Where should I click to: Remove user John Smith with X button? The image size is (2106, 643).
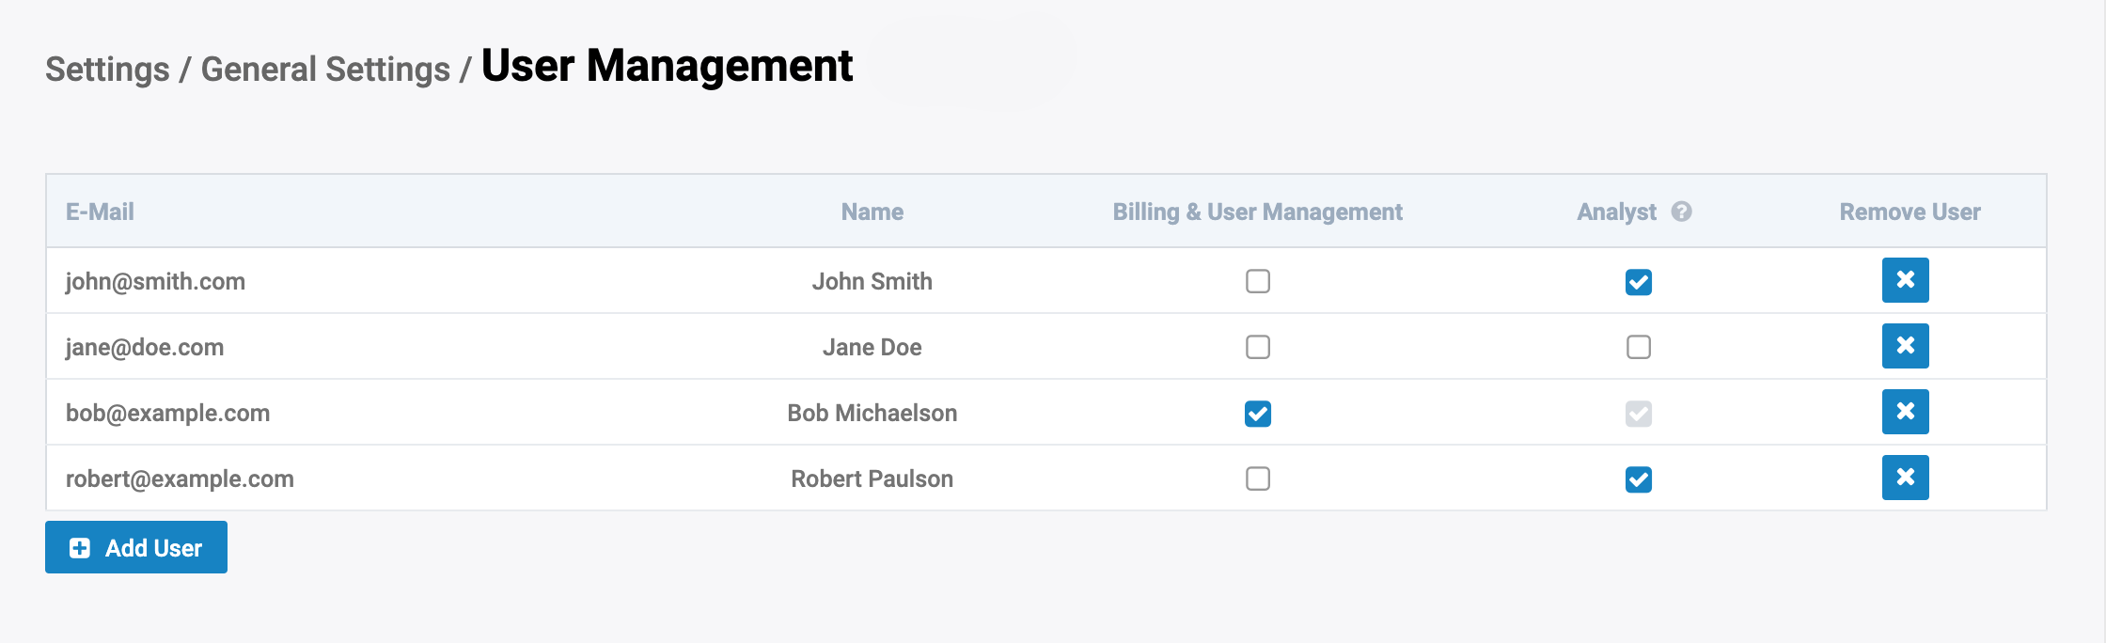[x=1905, y=280]
